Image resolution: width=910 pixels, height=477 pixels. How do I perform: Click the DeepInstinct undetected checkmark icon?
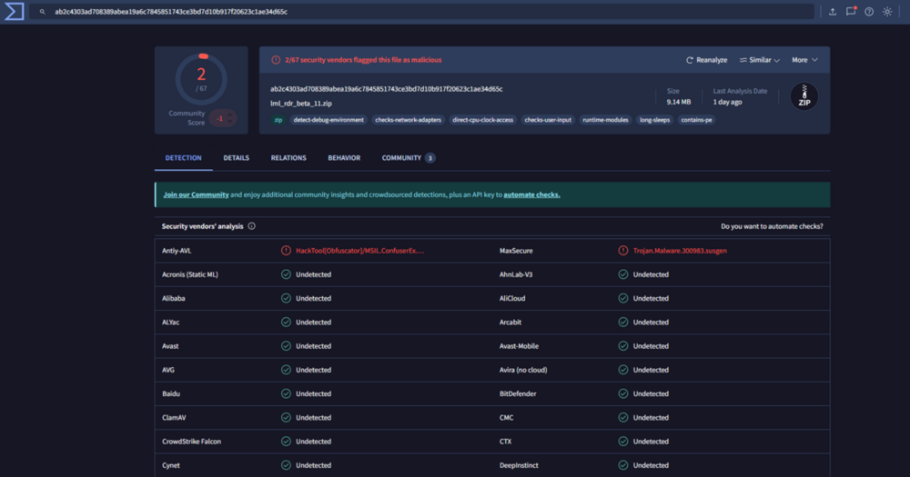pyautogui.click(x=622, y=465)
